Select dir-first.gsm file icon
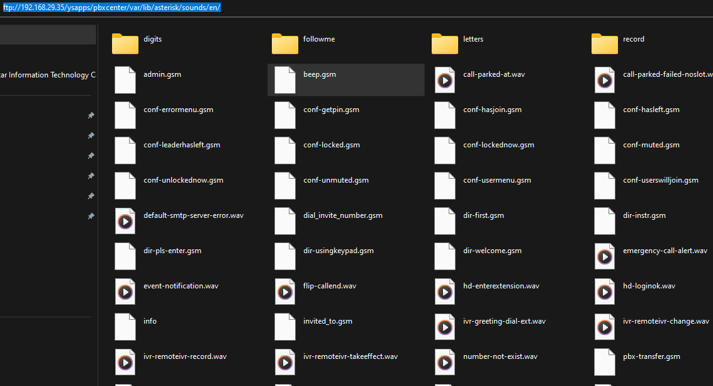Viewport: 713px width, 386px height. pos(445,221)
